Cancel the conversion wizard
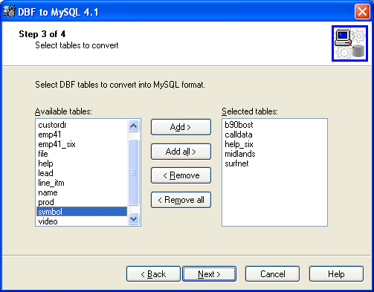Viewport: 374px width, 292px height. pyautogui.click(x=272, y=274)
